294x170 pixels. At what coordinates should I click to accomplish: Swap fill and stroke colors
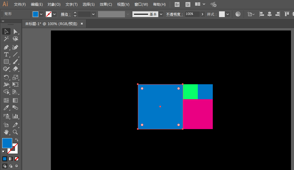pyautogui.click(x=17, y=140)
